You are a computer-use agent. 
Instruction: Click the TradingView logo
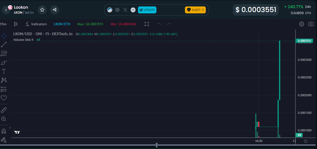(17, 132)
